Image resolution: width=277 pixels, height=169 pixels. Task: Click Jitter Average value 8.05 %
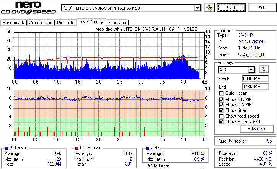(198, 154)
